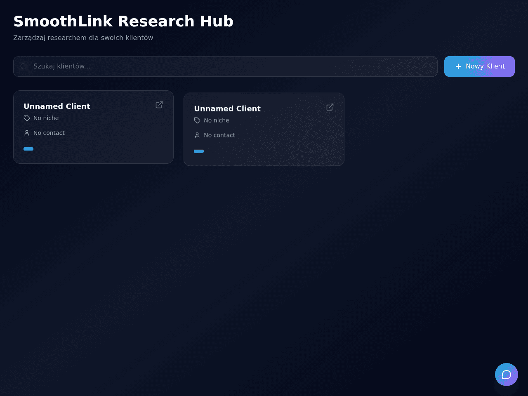Click 'No niche' in the first client card
528x396 pixels.
(46, 118)
